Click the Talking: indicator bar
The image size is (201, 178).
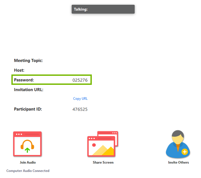pos(103,9)
